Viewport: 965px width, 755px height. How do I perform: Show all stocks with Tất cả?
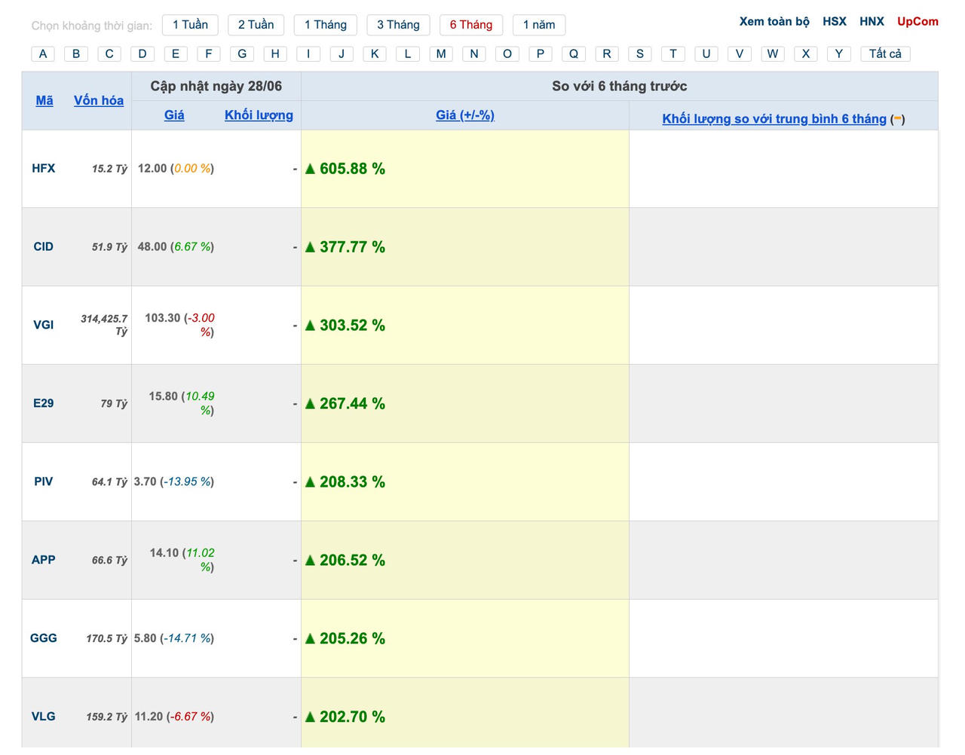click(x=884, y=53)
